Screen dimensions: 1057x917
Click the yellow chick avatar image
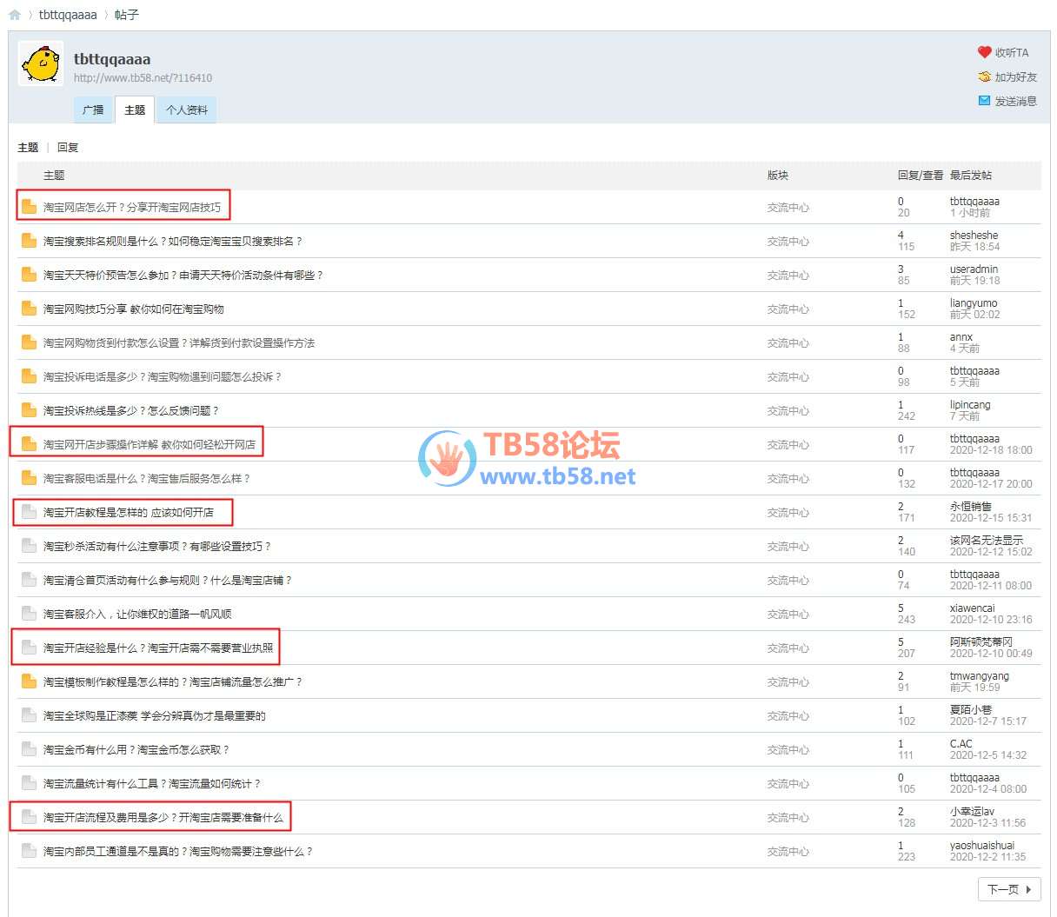coord(41,64)
